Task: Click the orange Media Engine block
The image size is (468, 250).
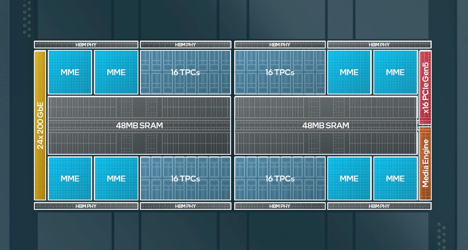Action: point(425,163)
